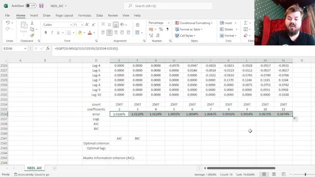
Task: Switch to Page Layout view icon
Action: 274,174
